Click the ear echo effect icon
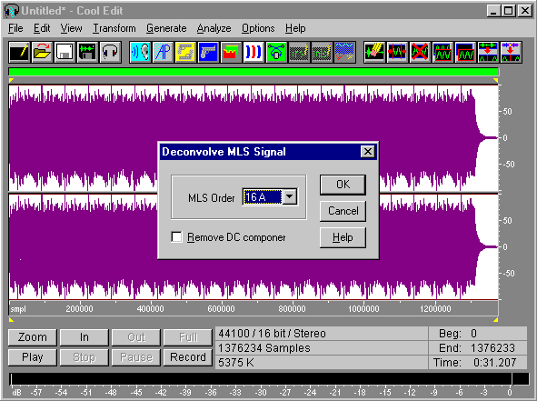Screen dimensions: 537x401 point(141,53)
